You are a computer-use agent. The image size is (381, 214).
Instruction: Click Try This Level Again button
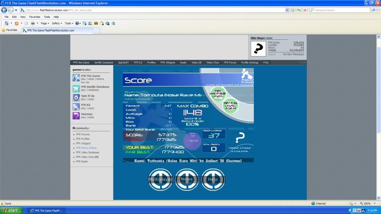coord(230,106)
